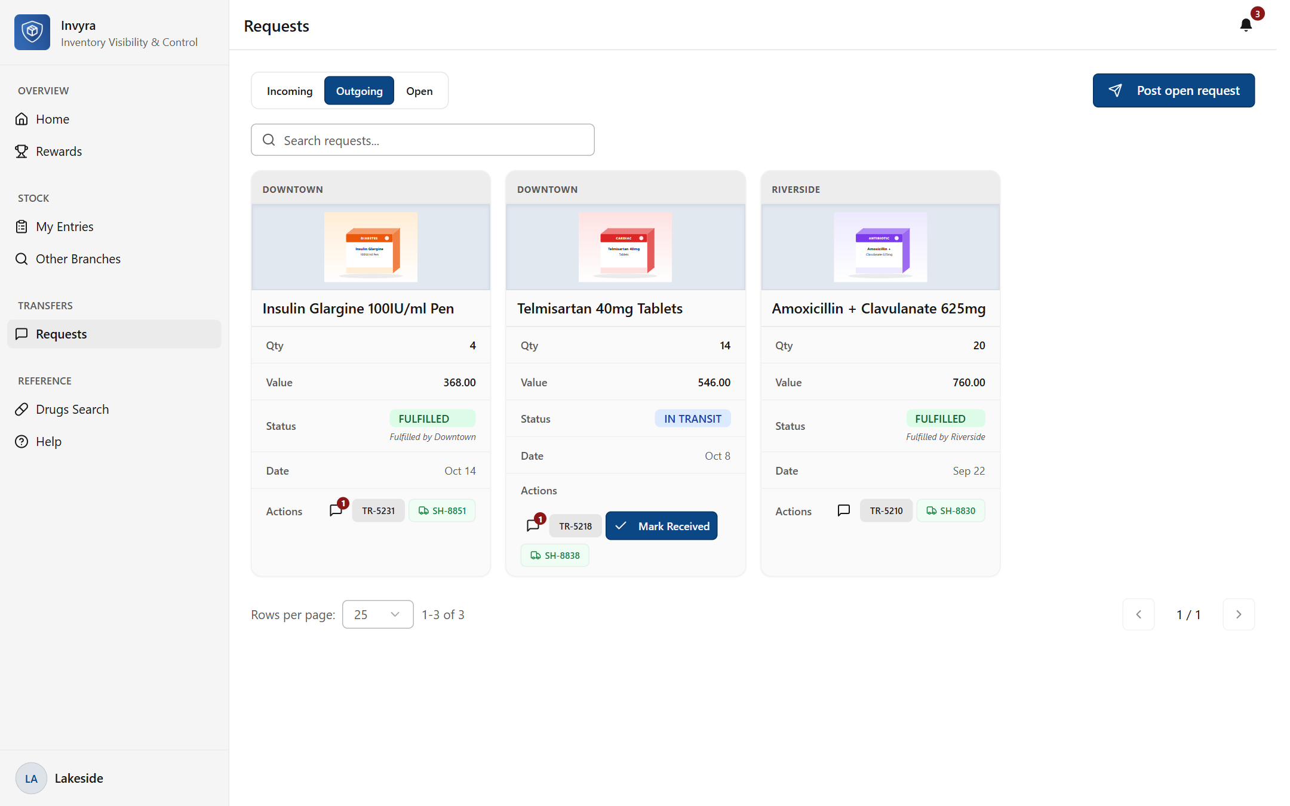Viewport: 1290px width, 806px height.
Task: Select Requests in sidebar
Action: (x=114, y=334)
